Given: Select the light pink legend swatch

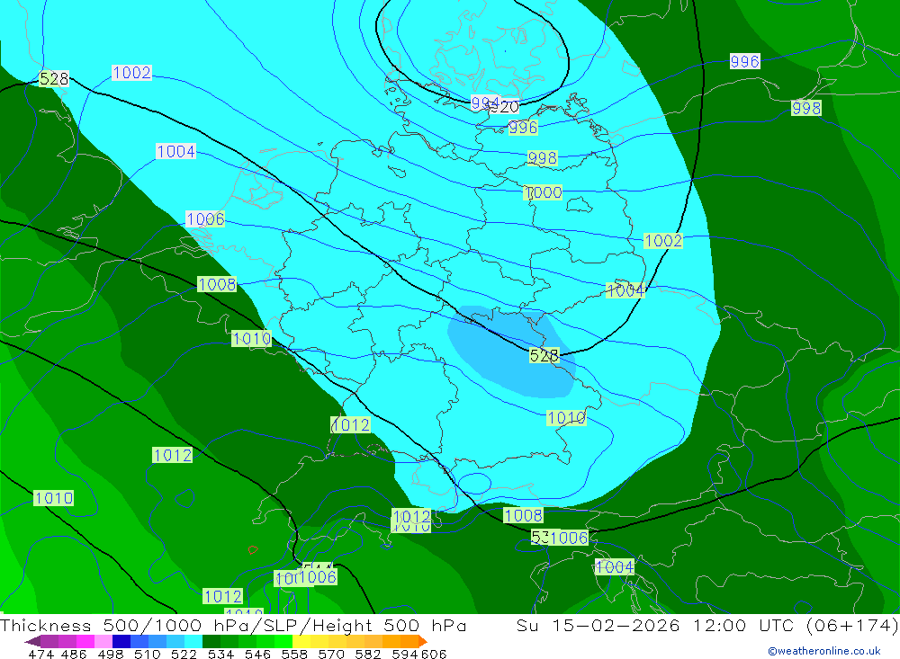Looking at the screenshot, I should 103,641.
